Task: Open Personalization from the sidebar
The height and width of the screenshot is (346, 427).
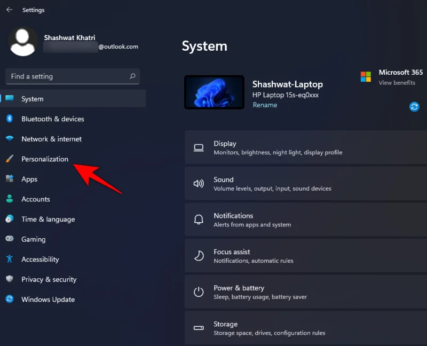Action: tap(44, 159)
